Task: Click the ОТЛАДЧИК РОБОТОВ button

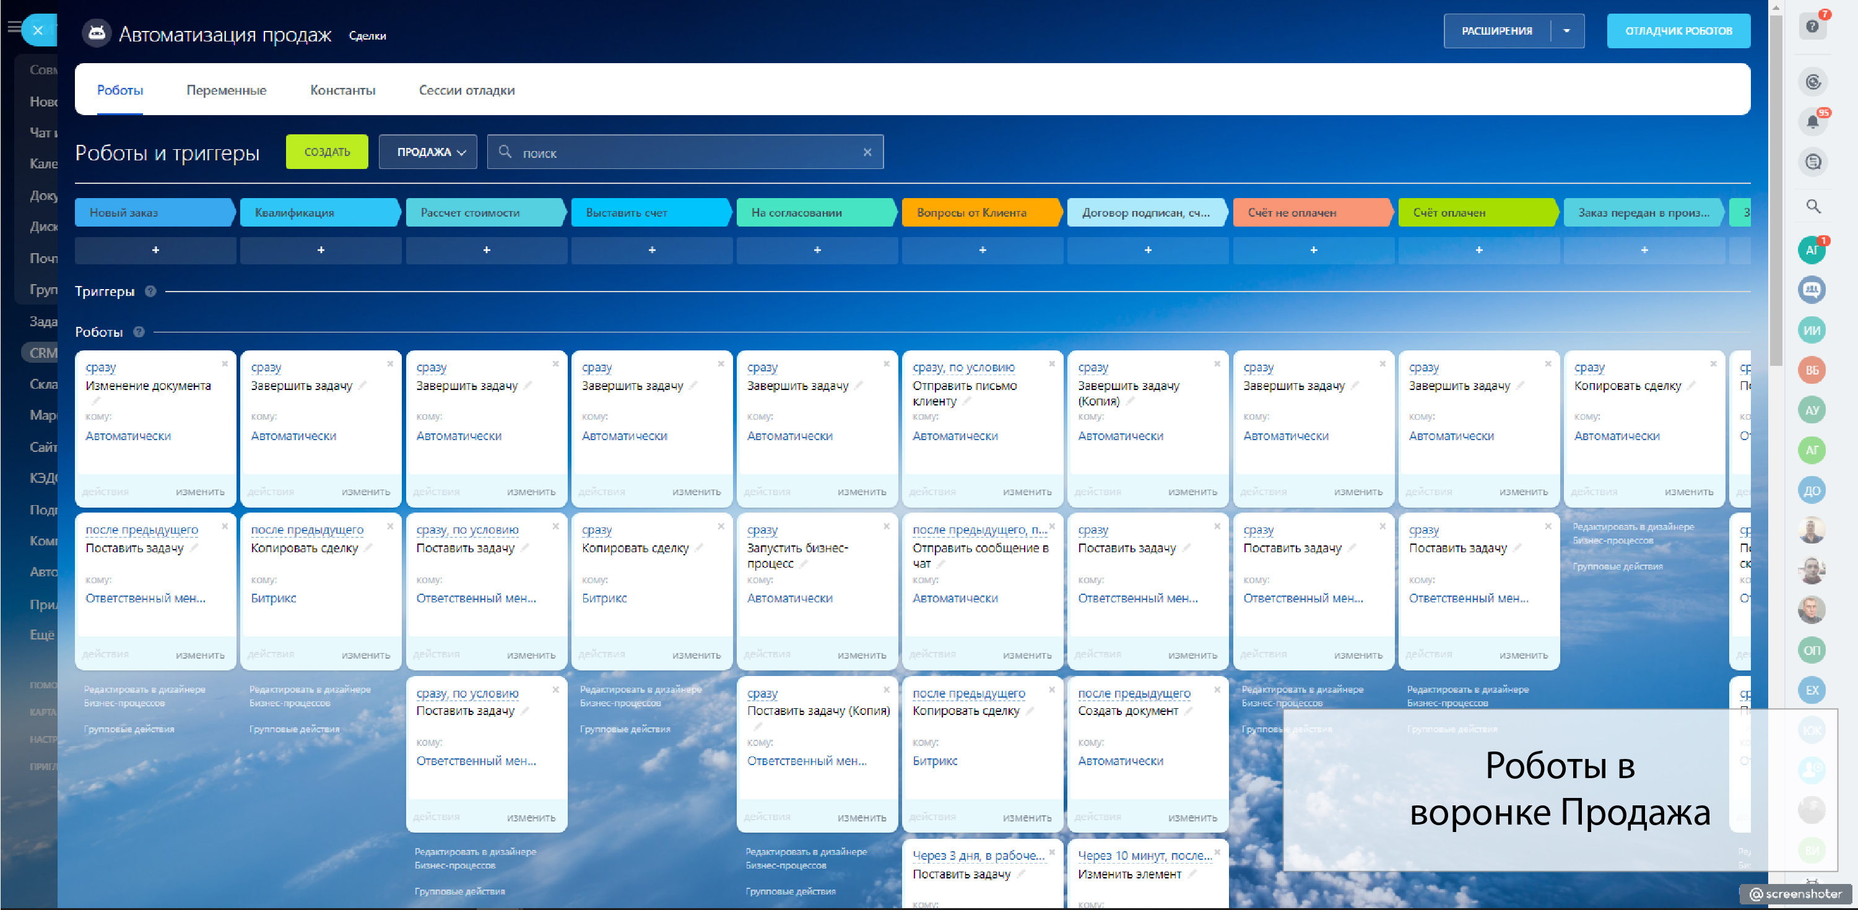Action: point(1678,31)
